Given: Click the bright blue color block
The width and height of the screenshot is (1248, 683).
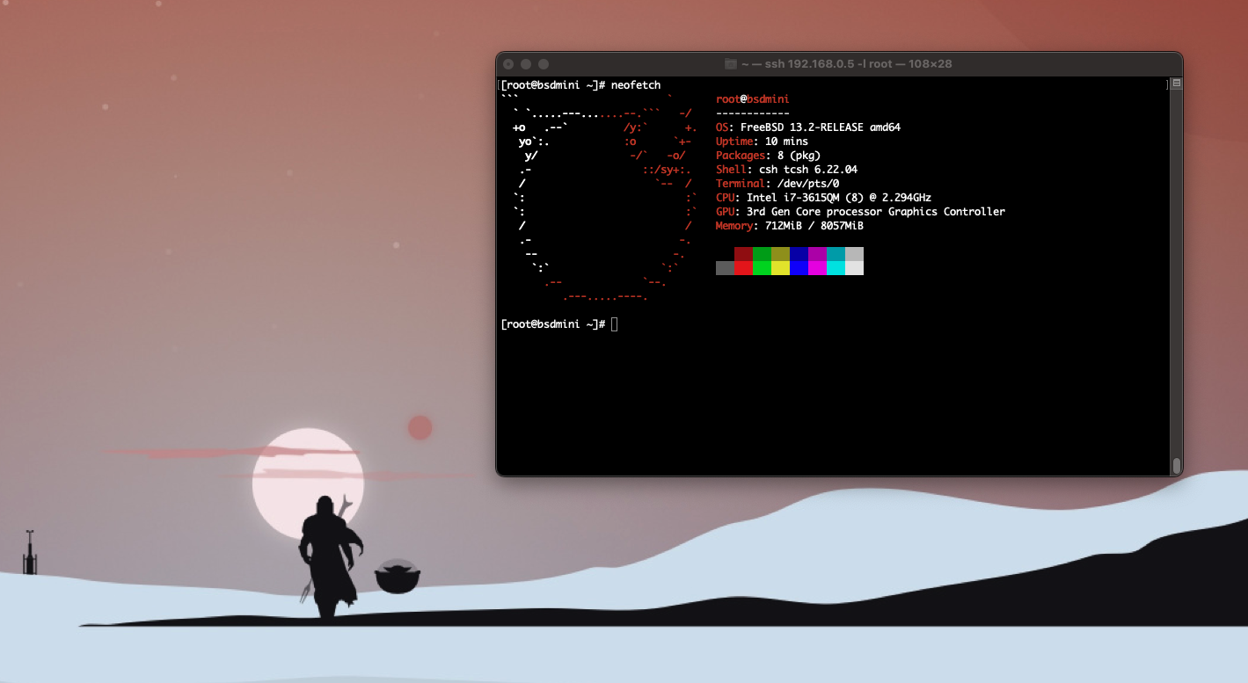Looking at the screenshot, I should click(x=799, y=268).
